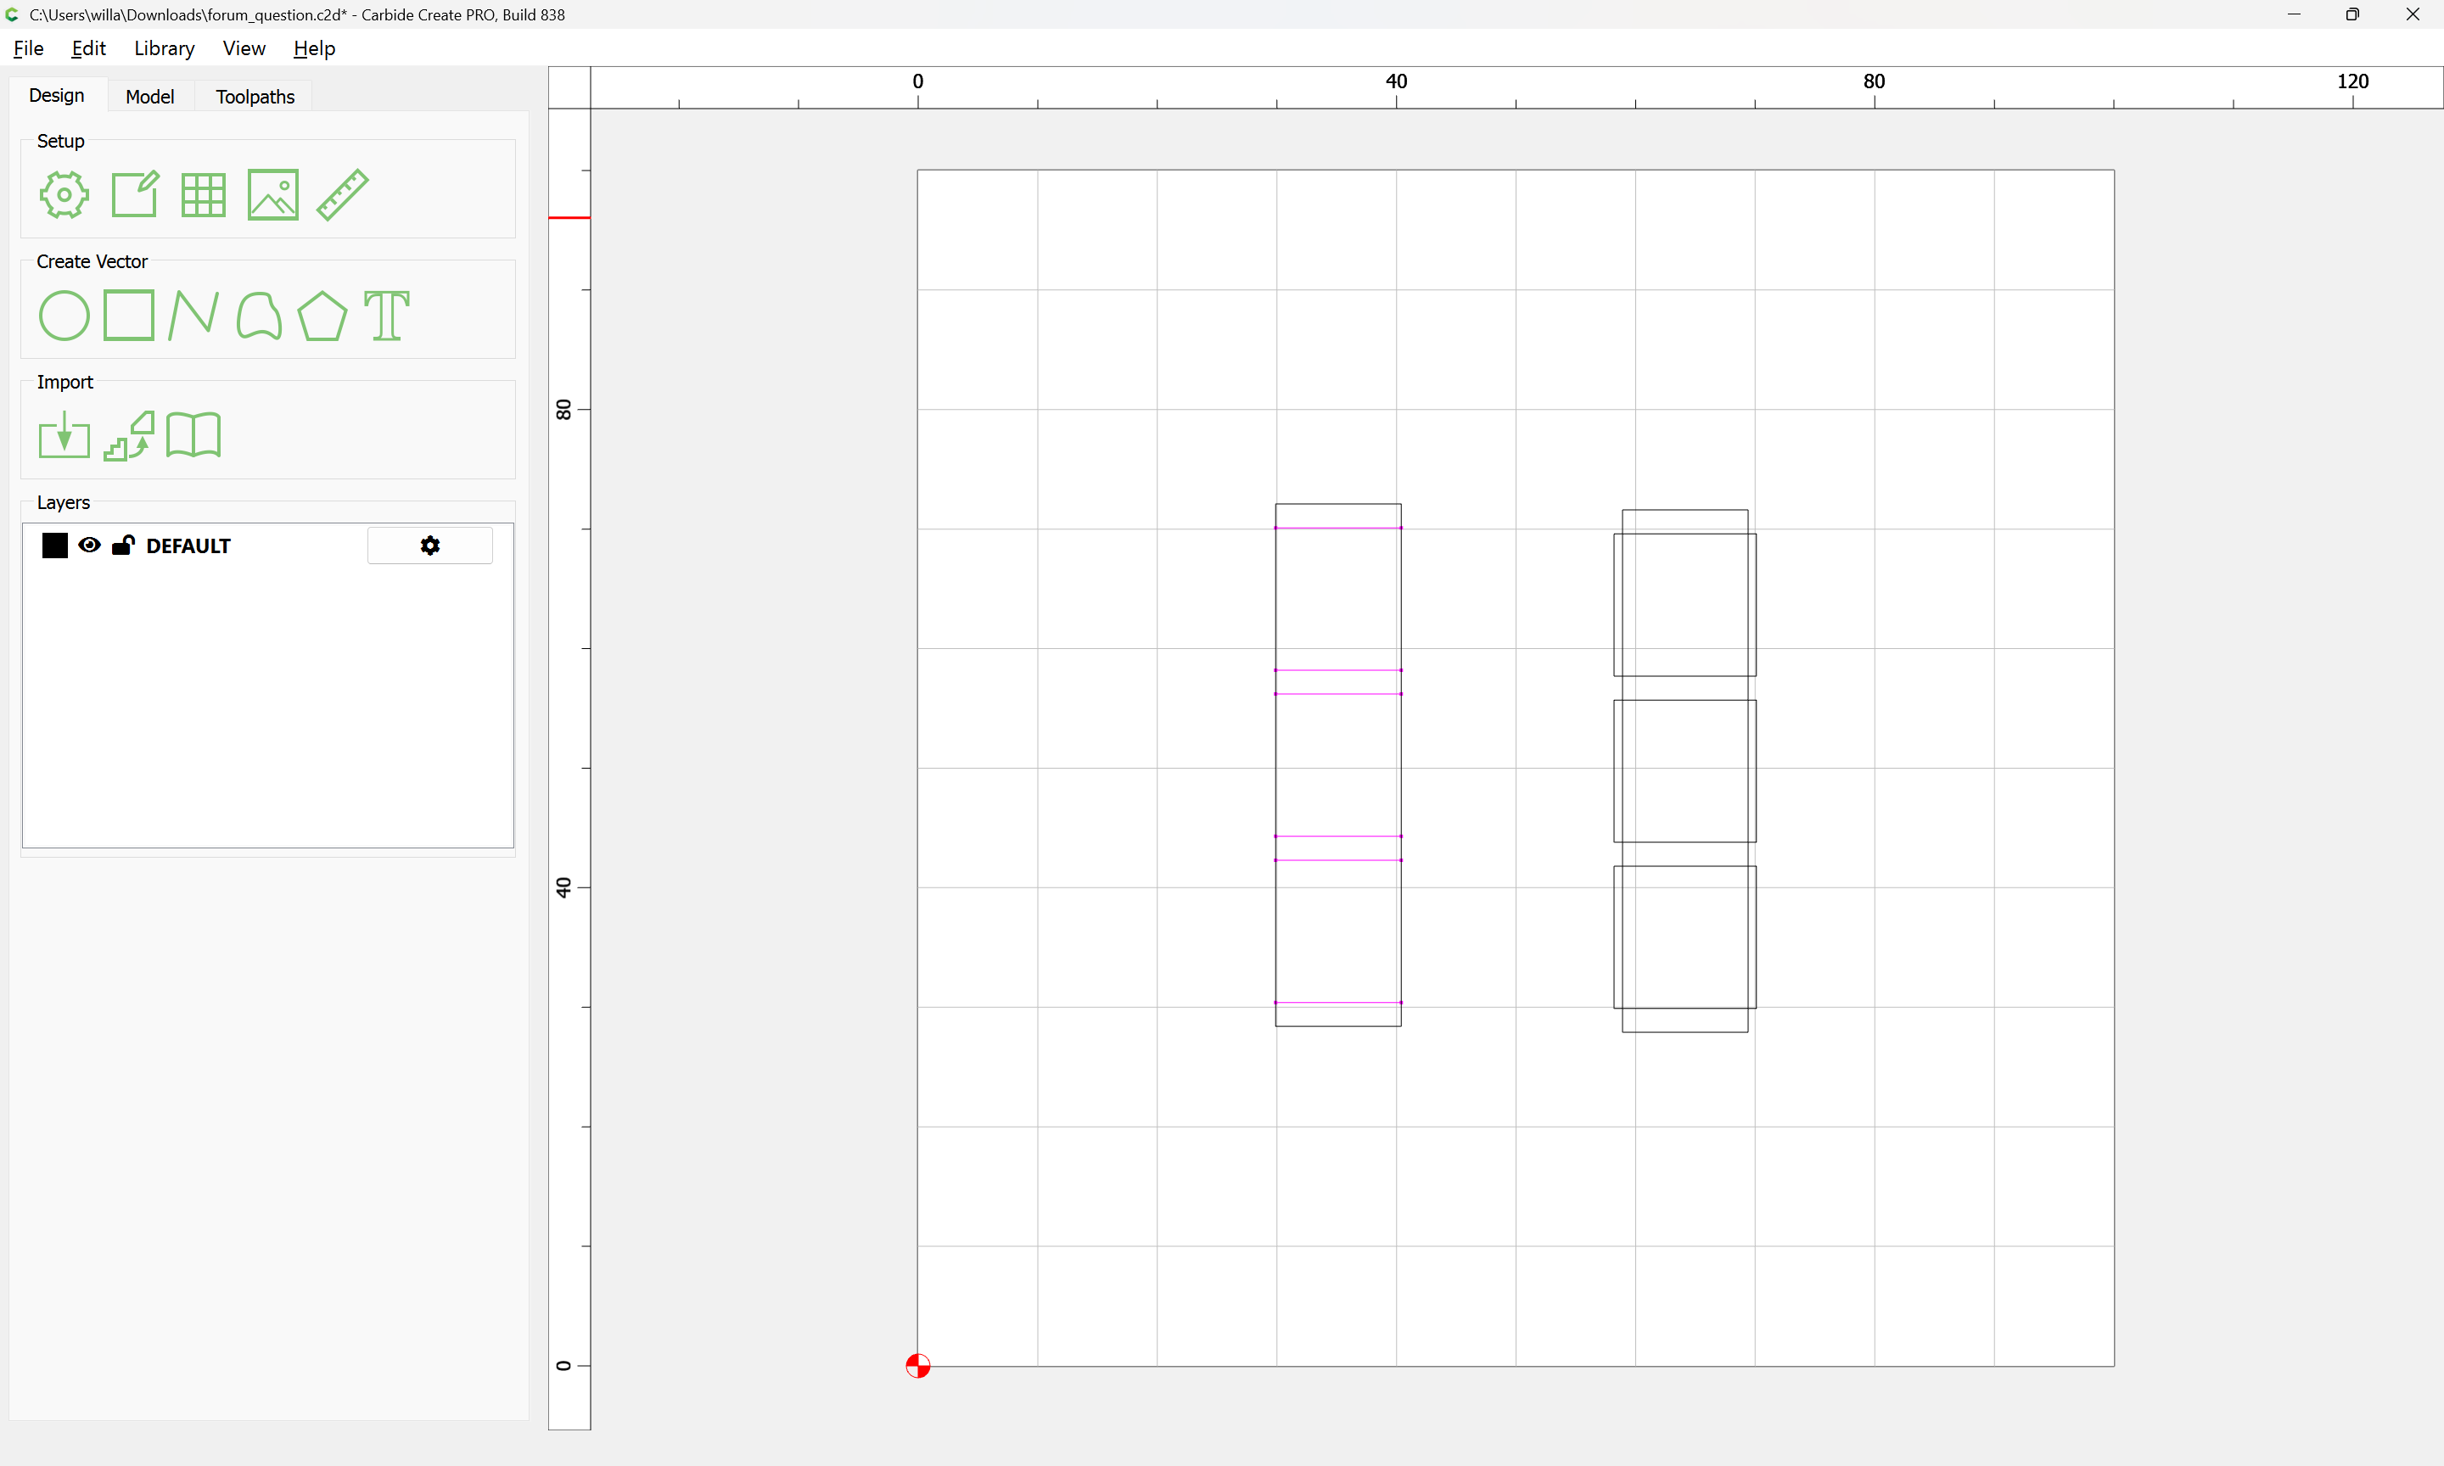
Task: Select the Curve drawing tool
Action: pyautogui.click(x=259, y=316)
